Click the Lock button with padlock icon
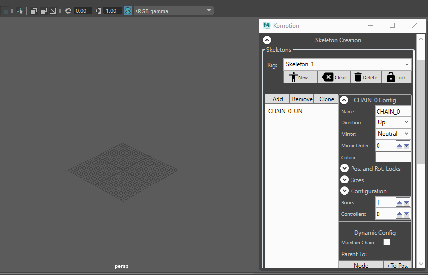428x275 pixels. [396, 77]
